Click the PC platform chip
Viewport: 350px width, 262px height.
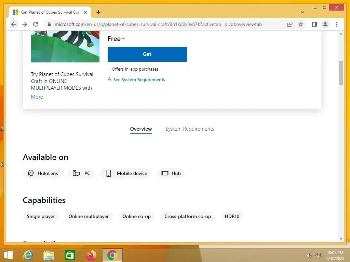pos(81,173)
